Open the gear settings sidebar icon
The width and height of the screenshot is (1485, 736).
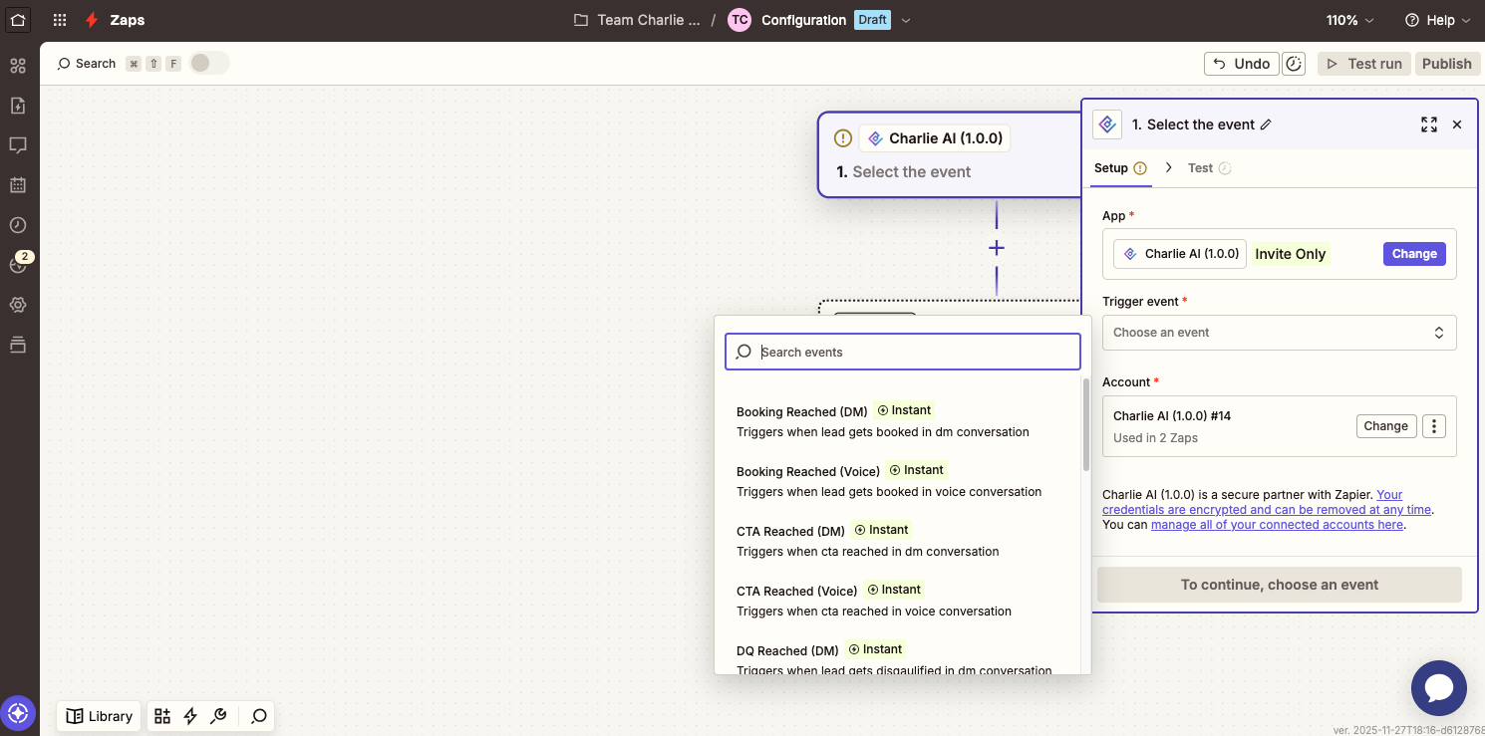18,305
